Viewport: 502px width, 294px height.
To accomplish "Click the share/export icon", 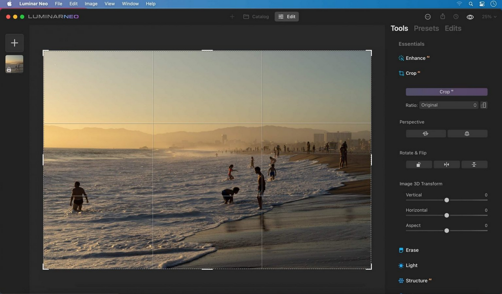I will click(442, 16).
